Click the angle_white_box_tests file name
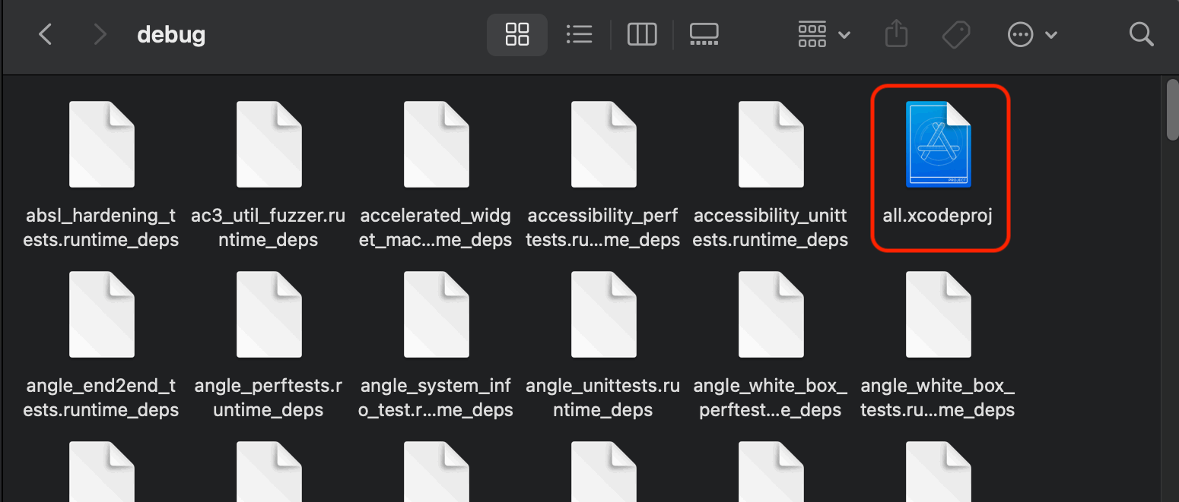The image size is (1179, 502). [x=938, y=398]
